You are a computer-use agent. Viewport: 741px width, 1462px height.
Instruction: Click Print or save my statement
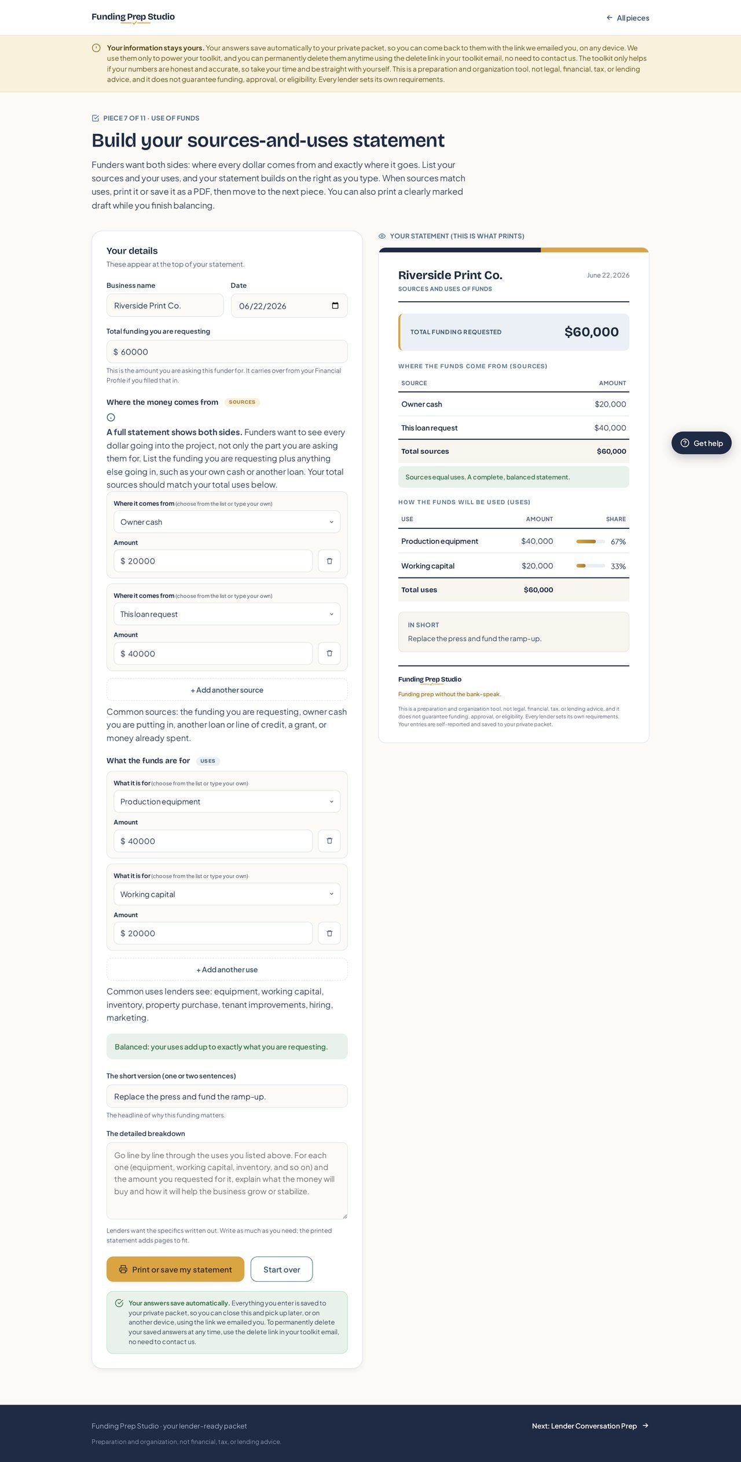[175, 1270]
